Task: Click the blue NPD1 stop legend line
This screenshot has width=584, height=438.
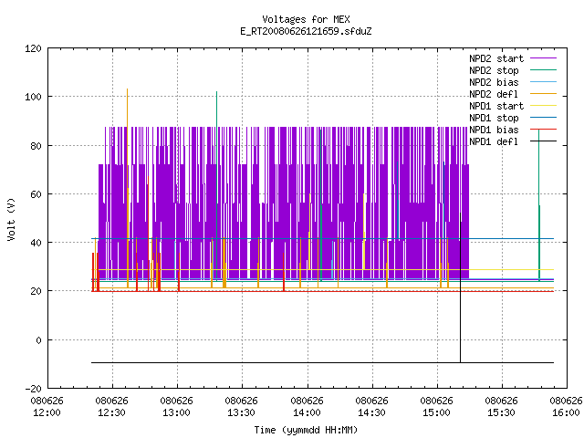Action: pos(544,118)
